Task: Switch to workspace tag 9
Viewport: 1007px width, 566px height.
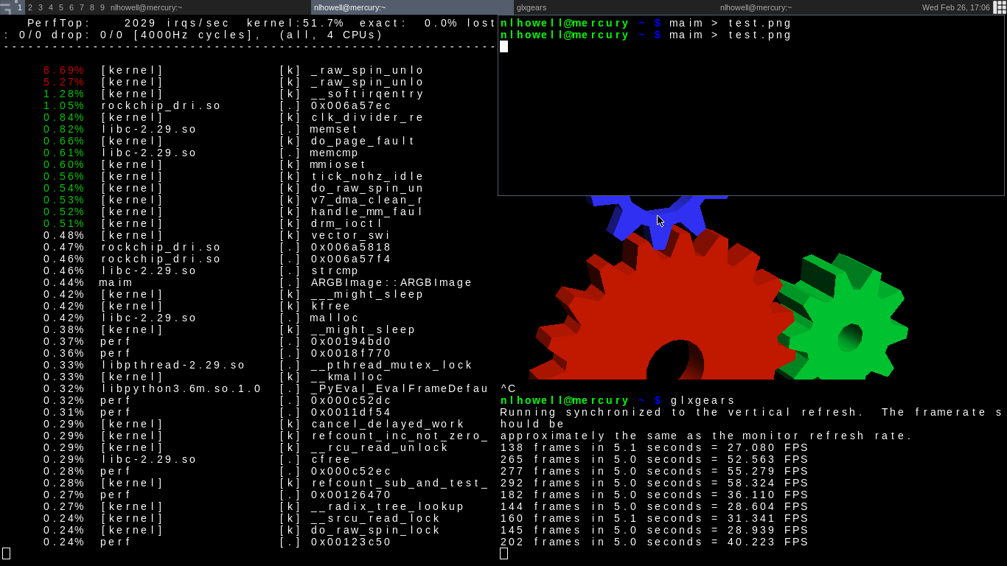Action: pyautogui.click(x=102, y=7)
